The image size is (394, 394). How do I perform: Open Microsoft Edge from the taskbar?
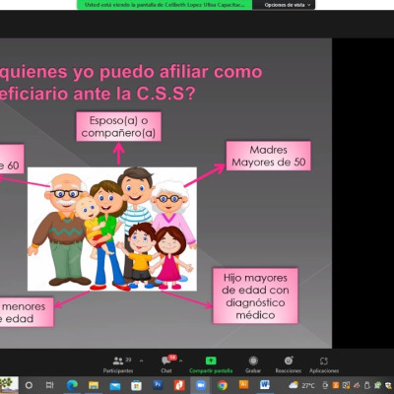point(72,385)
